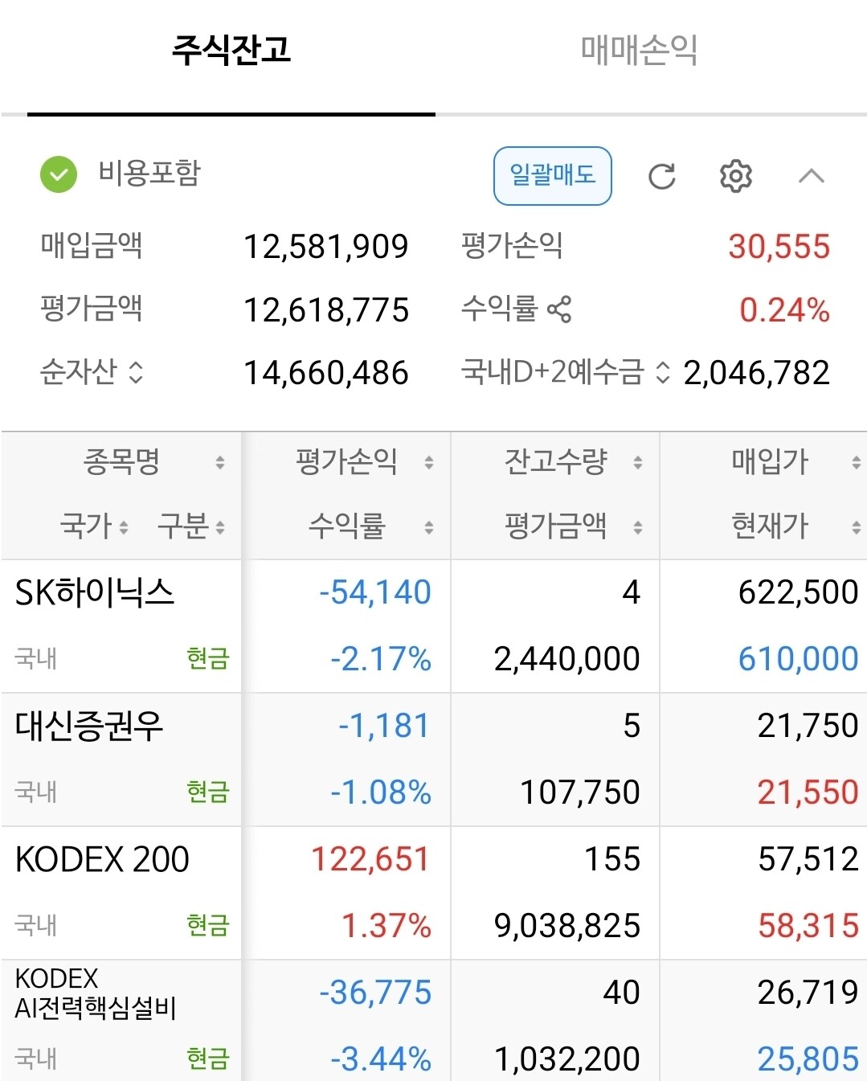This screenshot has height=1081, width=867.
Task: Sort by 평가손익 column header arrows
Action: coord(429,462)
